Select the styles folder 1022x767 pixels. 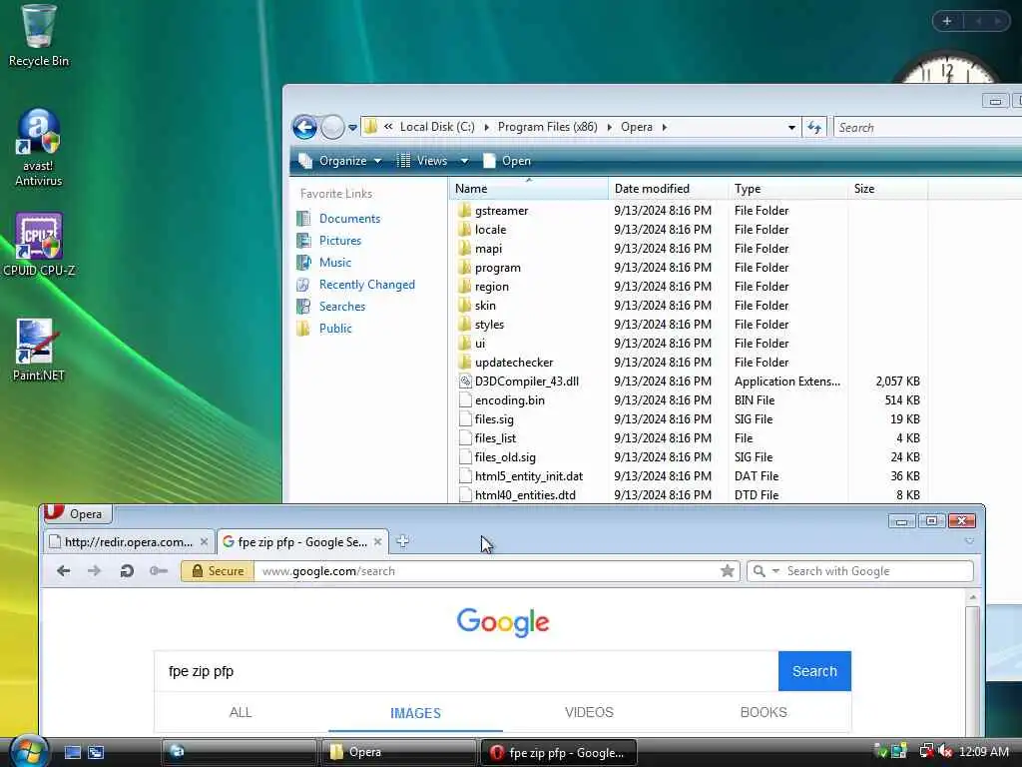coord(489,325)
